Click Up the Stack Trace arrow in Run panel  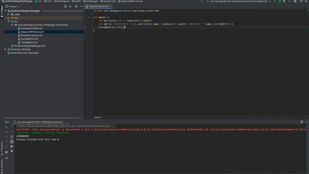pyautogui.click(x=12, y=127)
